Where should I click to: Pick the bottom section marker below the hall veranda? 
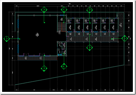point(44,68)
